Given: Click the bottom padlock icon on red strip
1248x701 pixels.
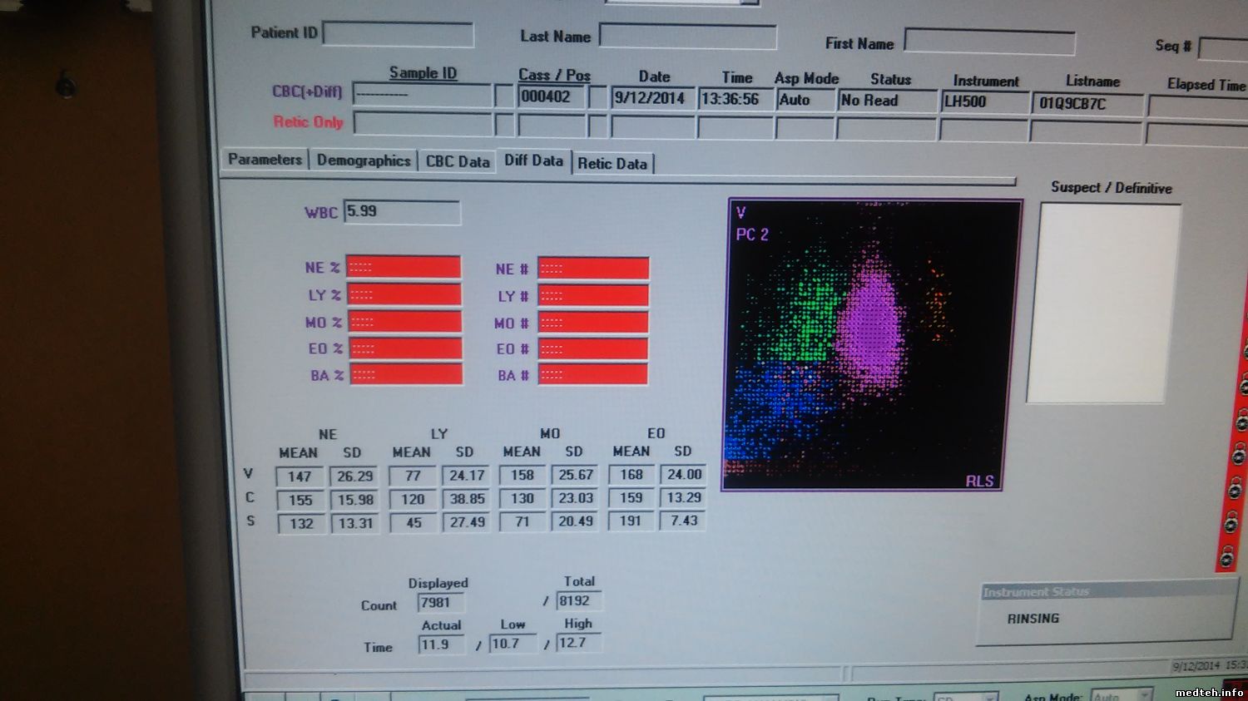Looking at the screenshot, I should click(1227, 557).
